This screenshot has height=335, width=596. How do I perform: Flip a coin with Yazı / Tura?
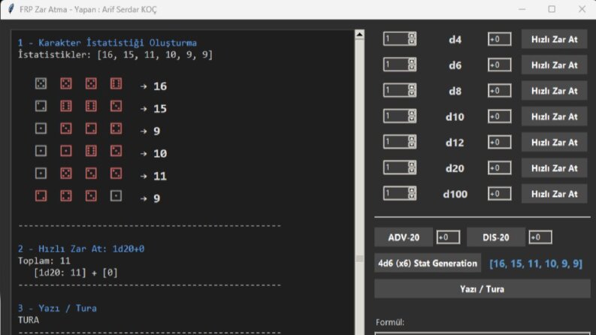point(482,289)
